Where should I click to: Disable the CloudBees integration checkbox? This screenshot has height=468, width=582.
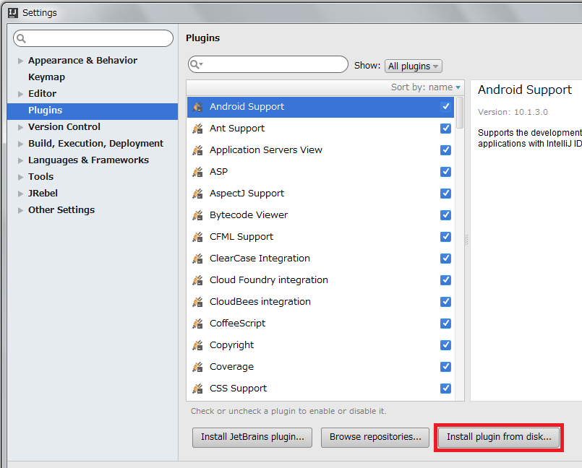pyautogui.click(x=445, y=302)
